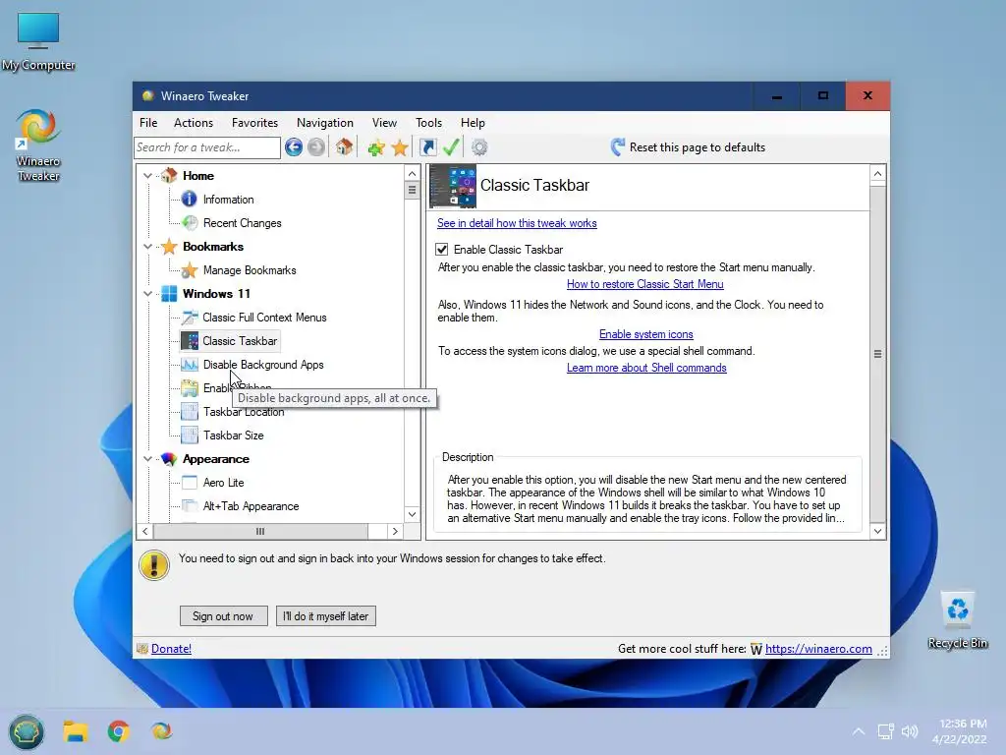1006x755 pixels.
Task: Click tree horizontal scroll left arrow
Action: pos(145,532)
